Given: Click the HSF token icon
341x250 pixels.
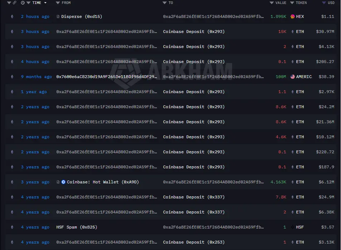Looking at the screenshot, I should click(293, 227).
